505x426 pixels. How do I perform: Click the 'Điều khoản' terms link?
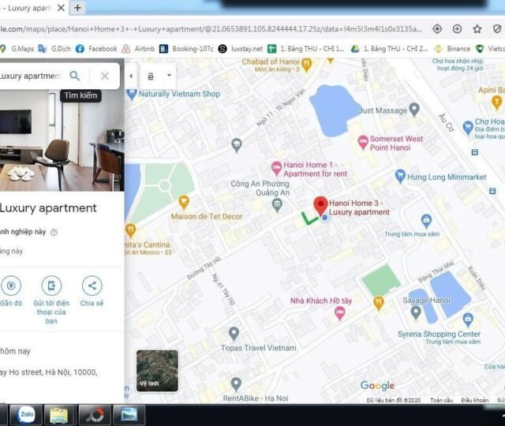click(x=475, y=400)
